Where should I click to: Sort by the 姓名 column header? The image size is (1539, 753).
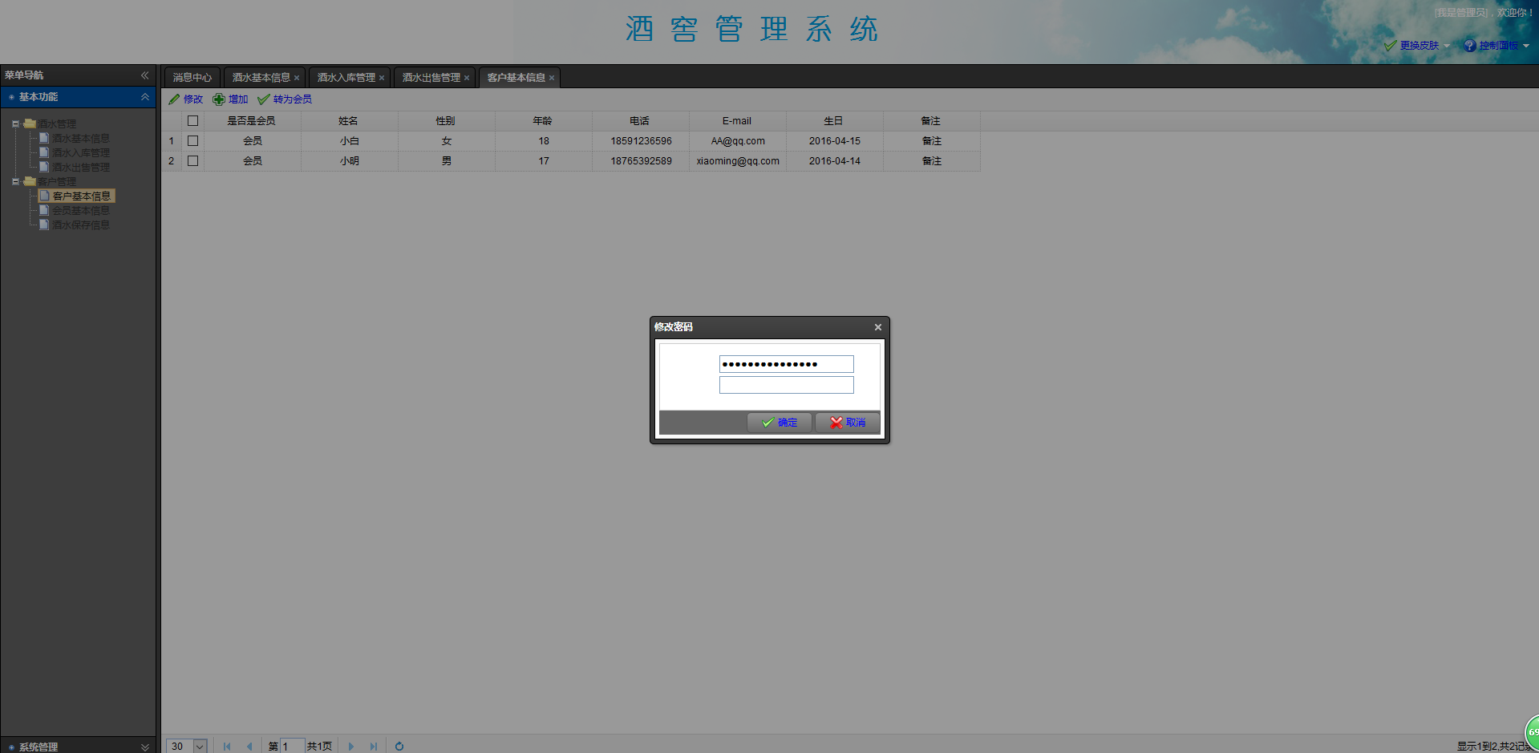(x=349, y=121)
